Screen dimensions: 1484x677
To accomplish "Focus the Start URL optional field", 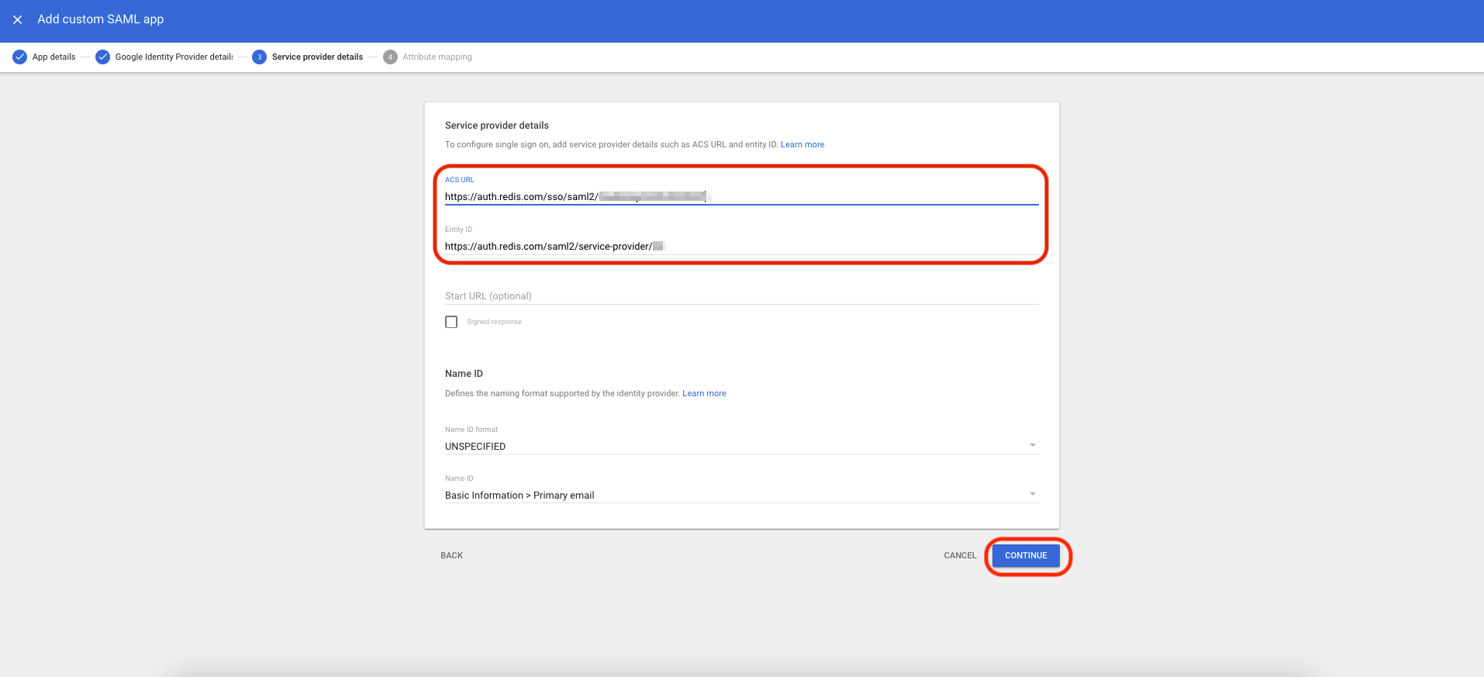I will click(741, 295).
